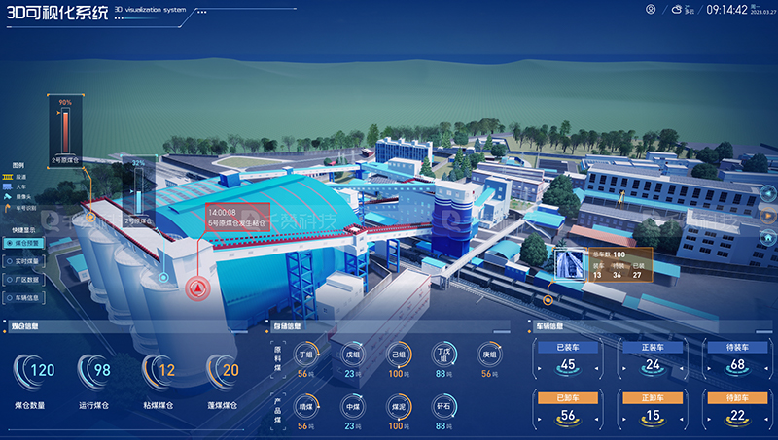Select the 煤仓预警 quick display option
Viewport: 778px width, 440px height.
coord(26,242)
